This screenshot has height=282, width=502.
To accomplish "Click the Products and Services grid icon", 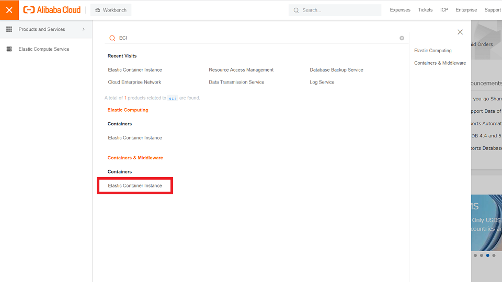I will point(9,29).
